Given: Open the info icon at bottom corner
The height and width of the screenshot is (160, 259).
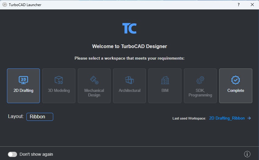Looking at the screenshot, I should point(247,154).
